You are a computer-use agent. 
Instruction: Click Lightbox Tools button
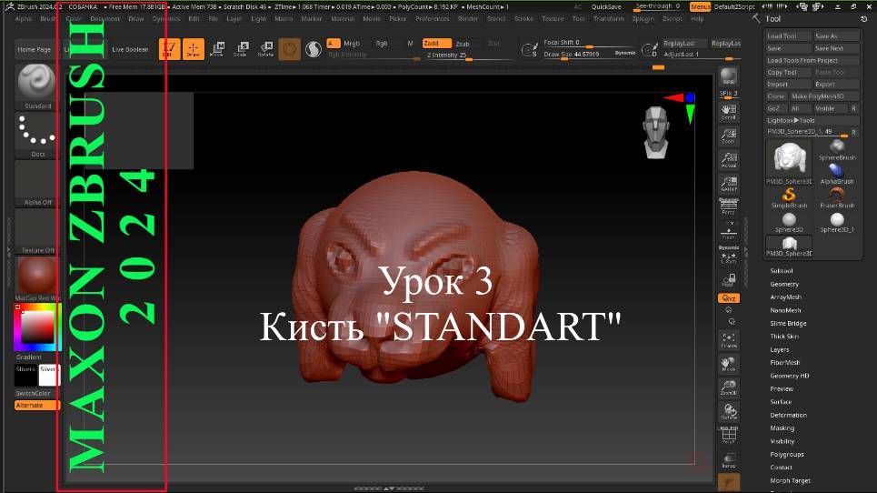click(812, 120)
